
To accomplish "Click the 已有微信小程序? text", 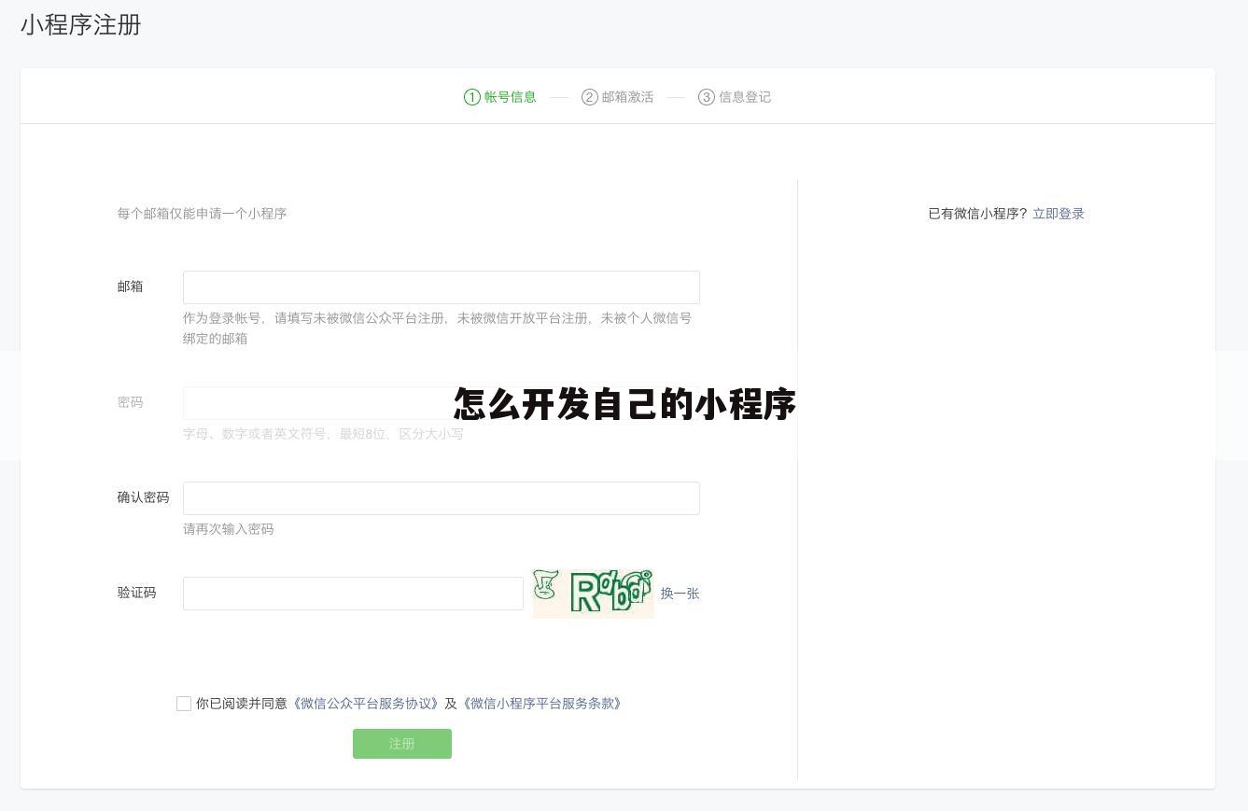I will (977, 214).
